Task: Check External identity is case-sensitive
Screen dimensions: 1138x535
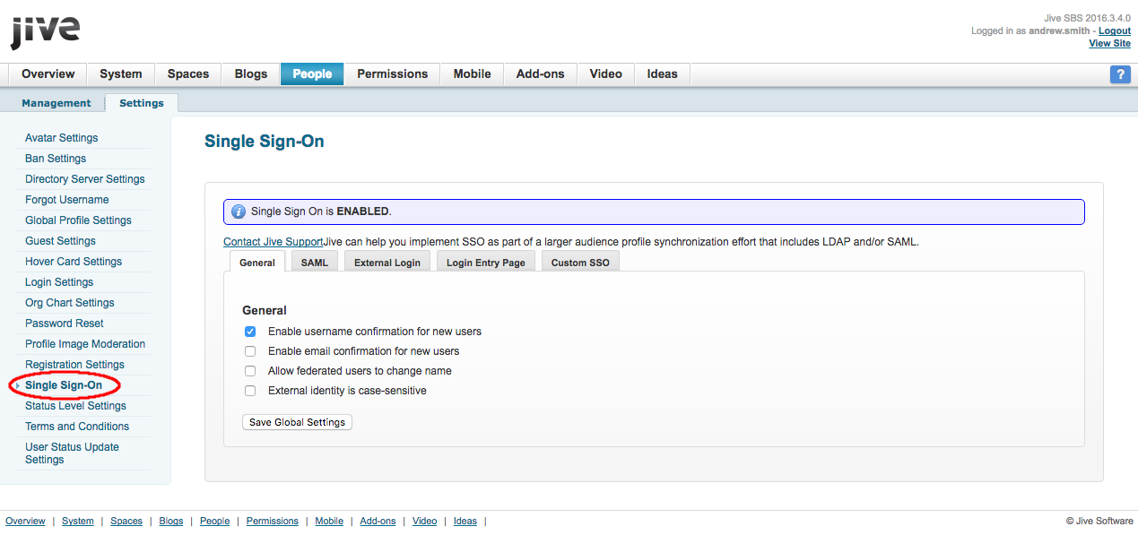Action: 250,391
